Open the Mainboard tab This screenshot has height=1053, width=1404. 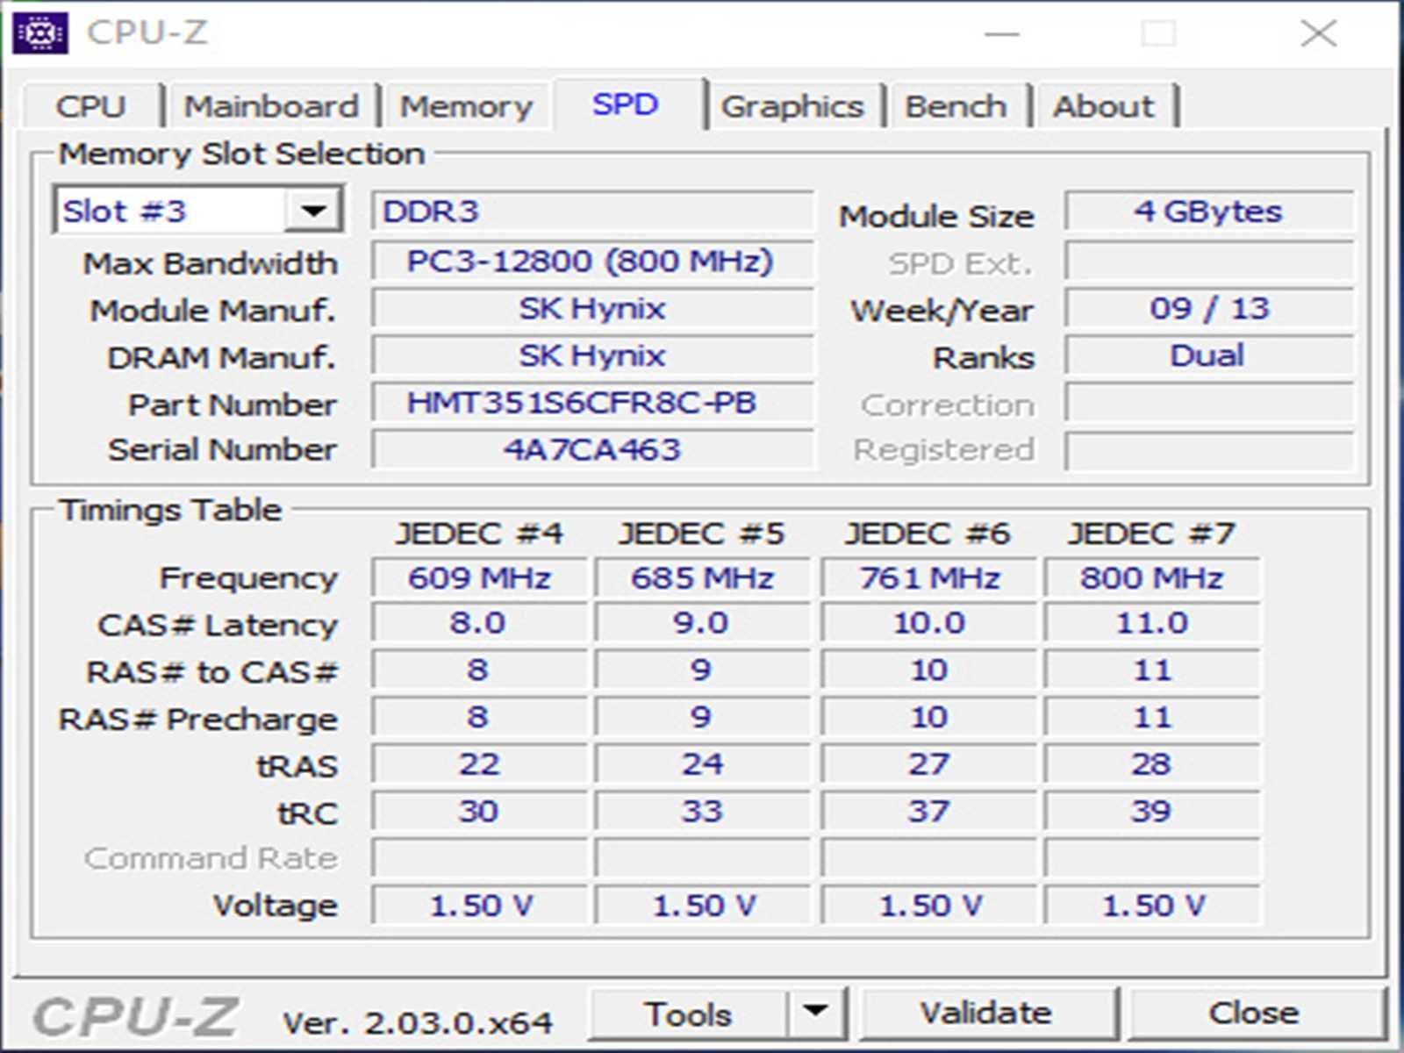tap(271, 106)
